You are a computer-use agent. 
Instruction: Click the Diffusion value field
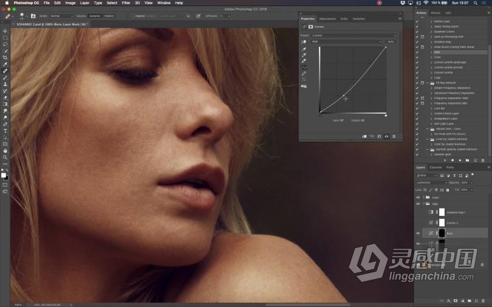tap(224, 16)
